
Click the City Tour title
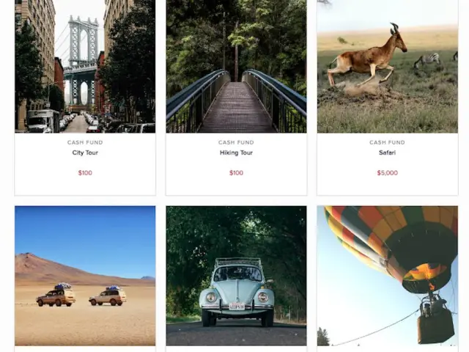(85, 153)
